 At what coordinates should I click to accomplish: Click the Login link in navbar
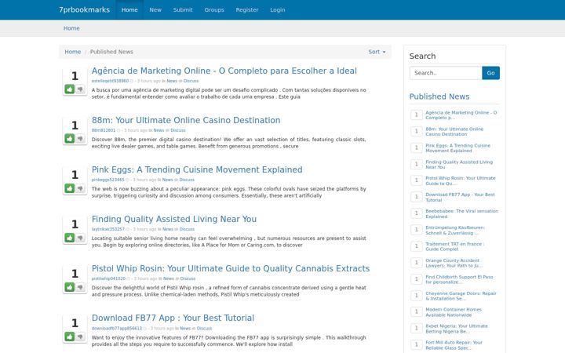(278, 9)
